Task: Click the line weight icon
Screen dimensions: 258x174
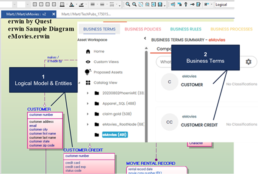Action: click(93, 4)
